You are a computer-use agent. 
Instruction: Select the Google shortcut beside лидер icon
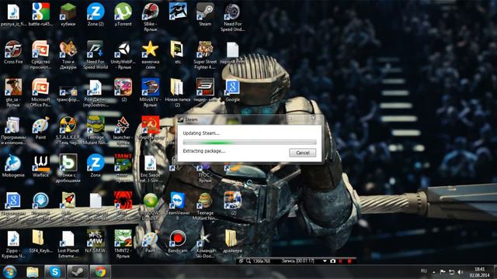[x=232, y=90]
